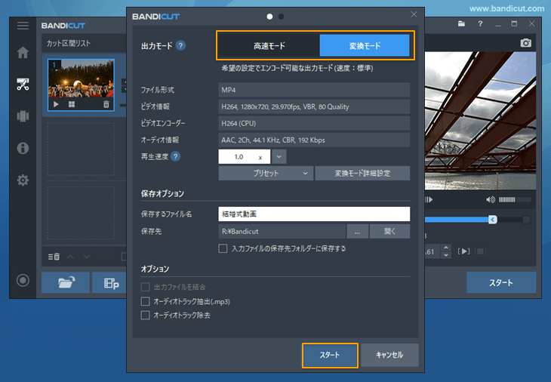Select 変換モード output mode
The width and height of the screenshot is (551, 382).
(365, 46)
